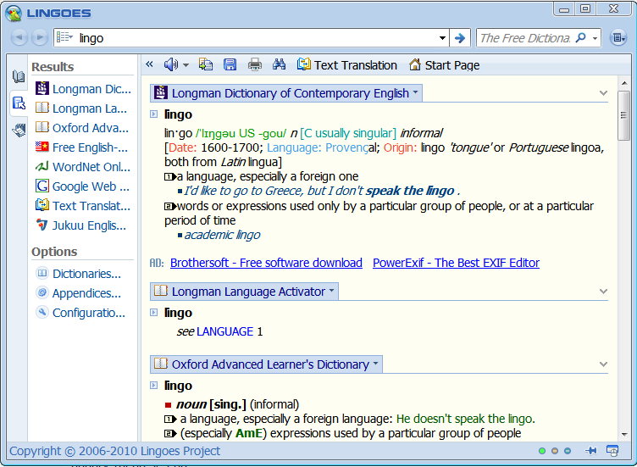The width and height of the screenshot is (637, 467).
Task: Click the scrollbar down arrow
Action: 624,435
